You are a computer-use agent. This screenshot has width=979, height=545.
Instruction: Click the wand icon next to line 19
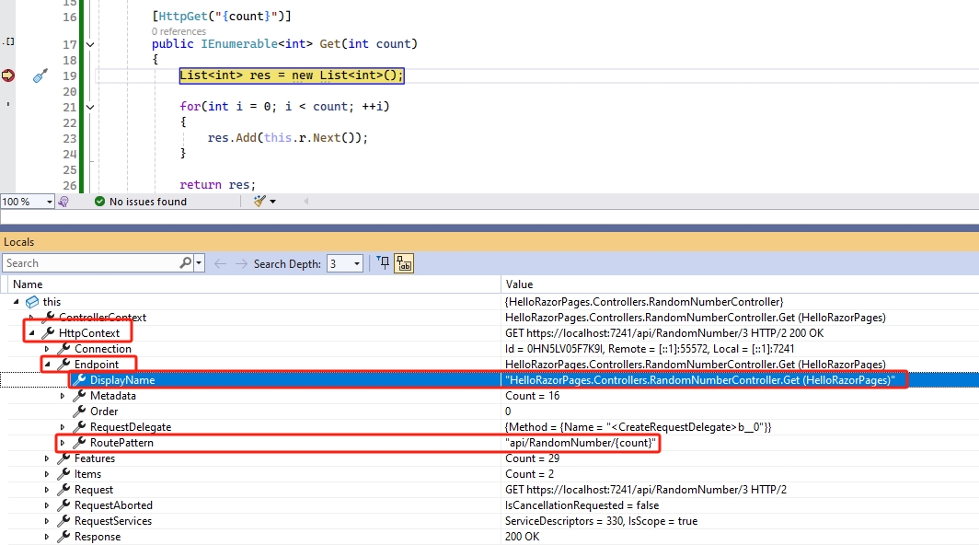click(39, 75)
